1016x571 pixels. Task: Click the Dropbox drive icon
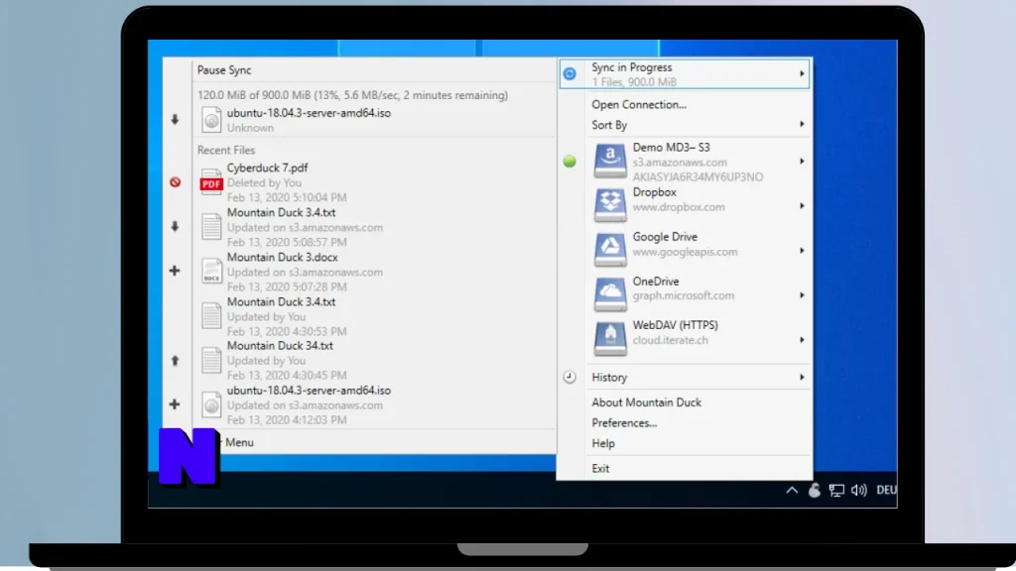[x=610, y=205]
